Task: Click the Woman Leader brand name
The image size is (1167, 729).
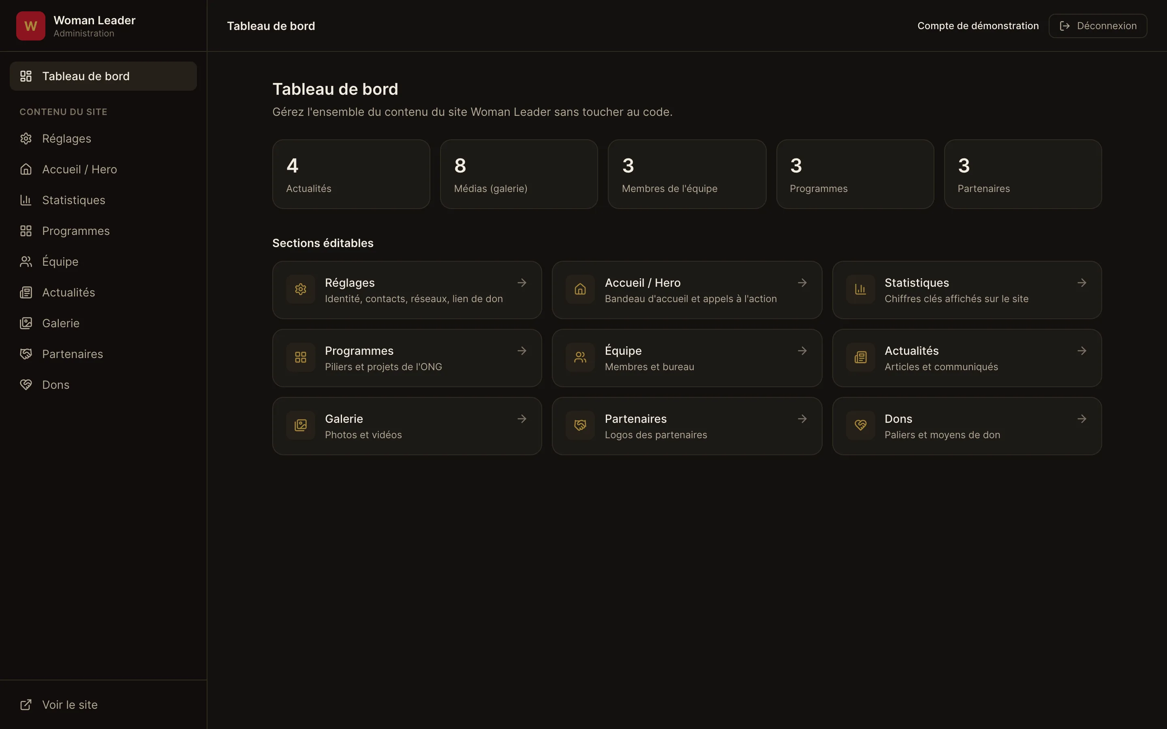Action: [94, 20]
